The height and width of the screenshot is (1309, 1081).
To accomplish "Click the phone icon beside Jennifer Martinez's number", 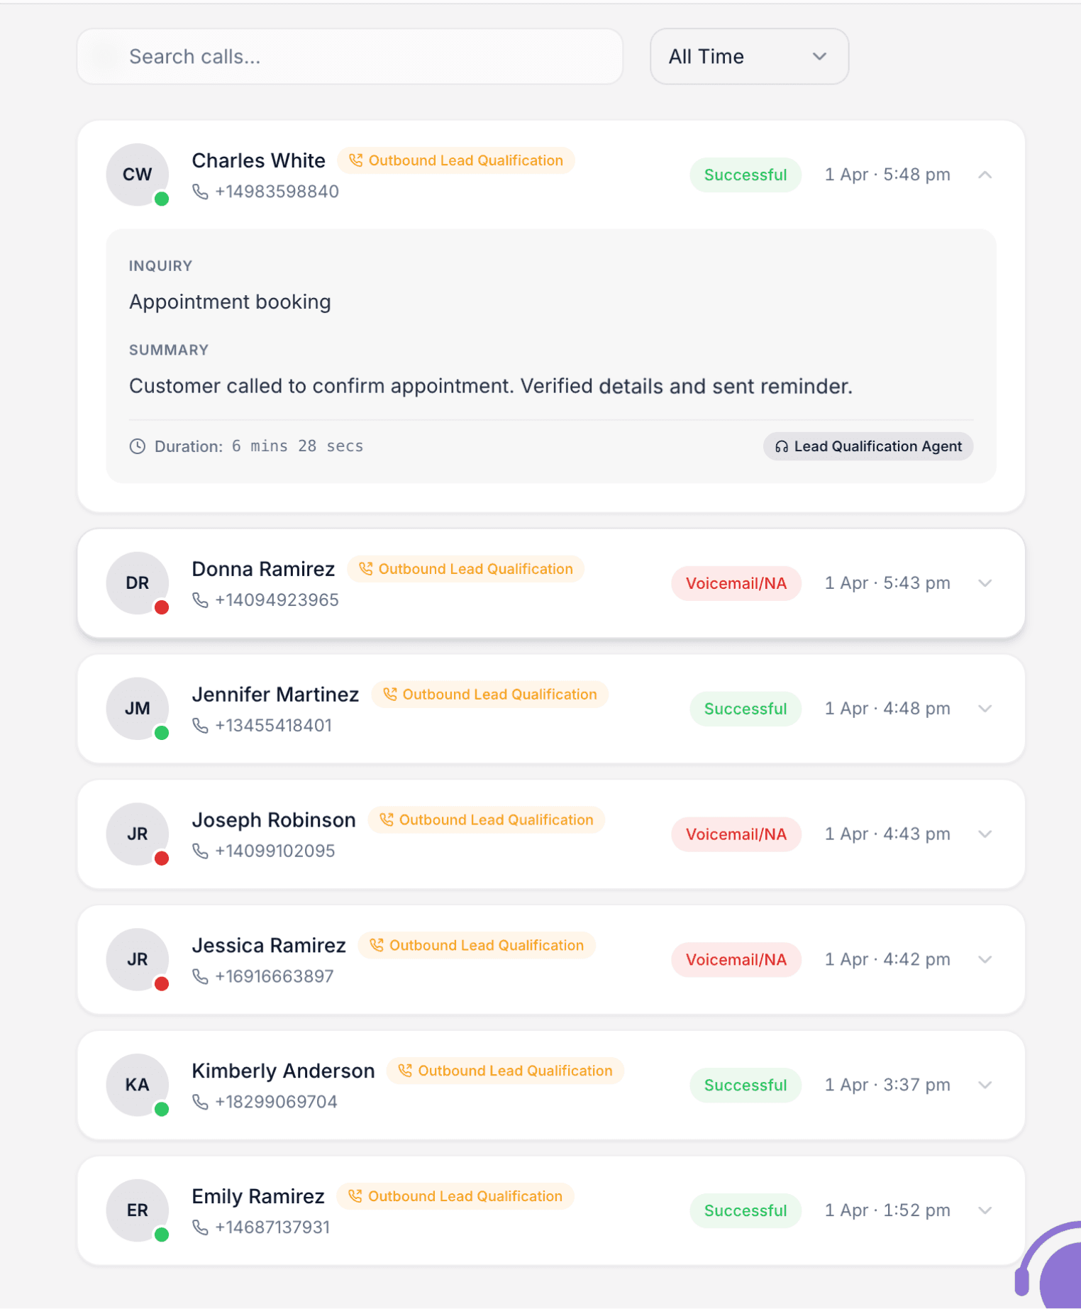I will [201, 725].
